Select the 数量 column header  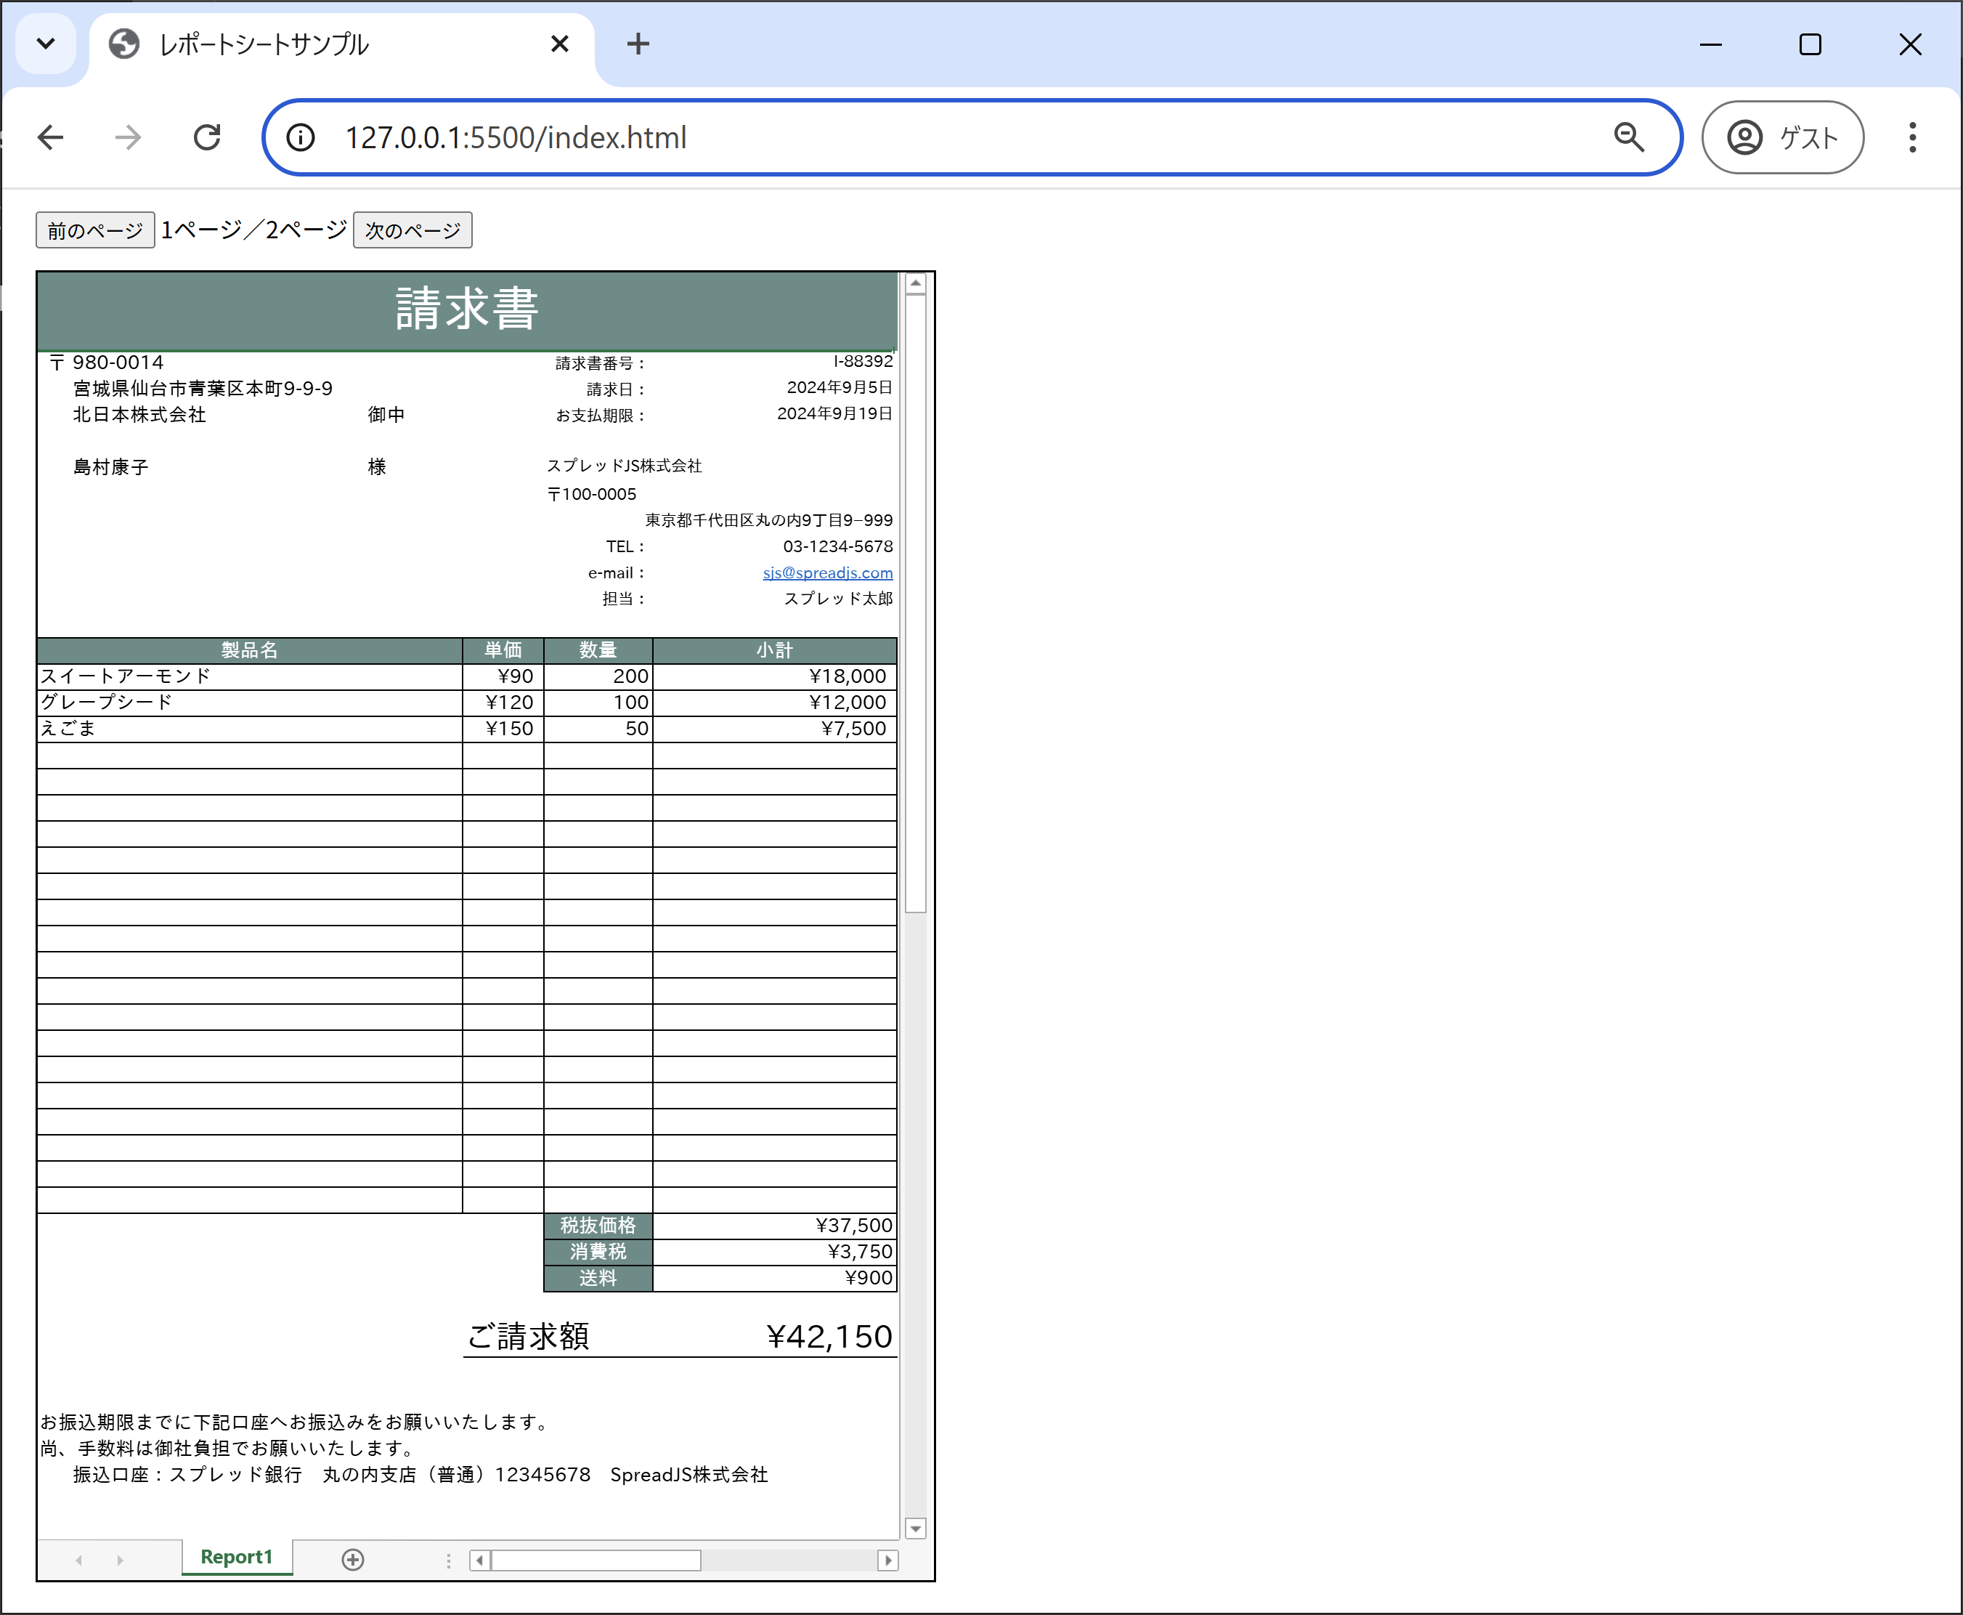[x=598, y=650]
